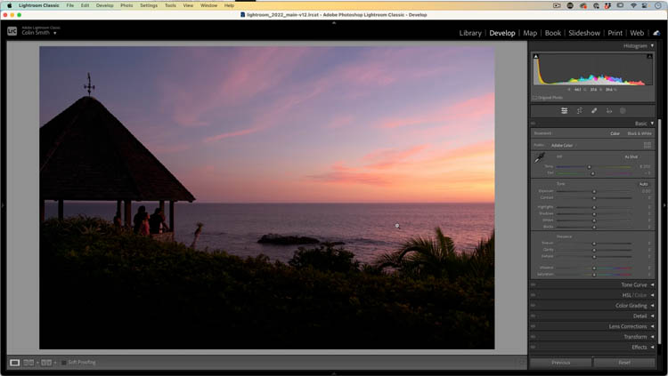
Task: Toggle the Tone Curve panel switch
Action: pyautogui.click(x=533, y=284)
